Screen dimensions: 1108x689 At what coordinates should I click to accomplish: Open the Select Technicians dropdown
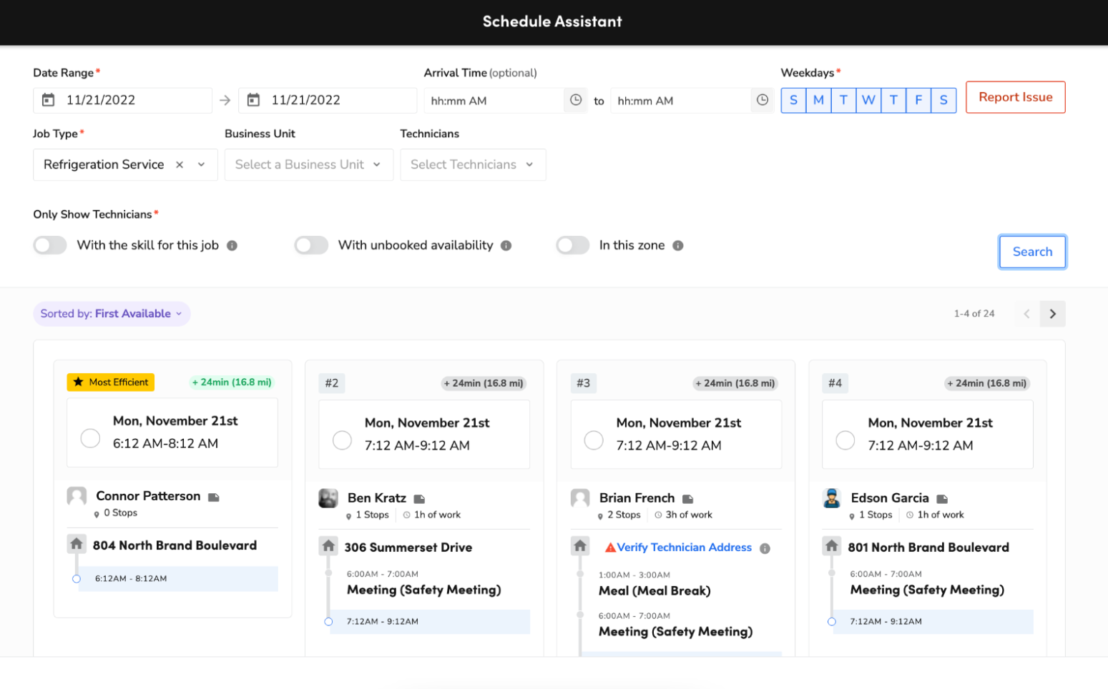click(x=472, y=164)
